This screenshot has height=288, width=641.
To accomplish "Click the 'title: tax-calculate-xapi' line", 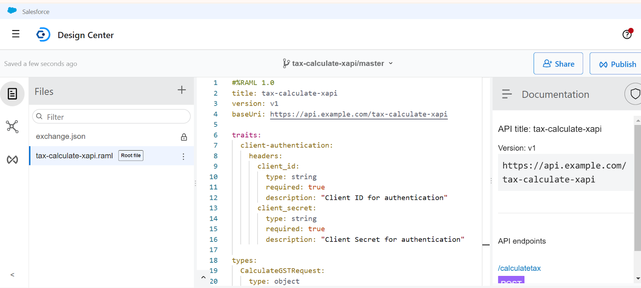I will click(284, 93).
